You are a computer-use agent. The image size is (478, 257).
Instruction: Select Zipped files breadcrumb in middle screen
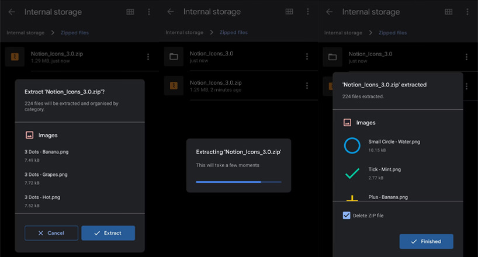point(234,32)
